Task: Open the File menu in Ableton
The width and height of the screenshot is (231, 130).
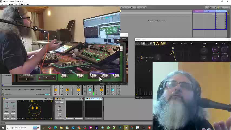Action: [x=2, y=4]
